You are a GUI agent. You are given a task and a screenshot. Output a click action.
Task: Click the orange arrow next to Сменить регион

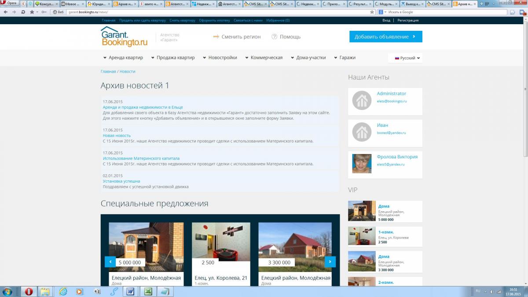coord(216,37)
